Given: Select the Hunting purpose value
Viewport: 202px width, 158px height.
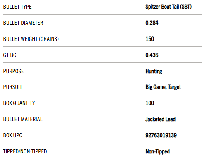Looking at the screenshot, I should pos(154,72).
